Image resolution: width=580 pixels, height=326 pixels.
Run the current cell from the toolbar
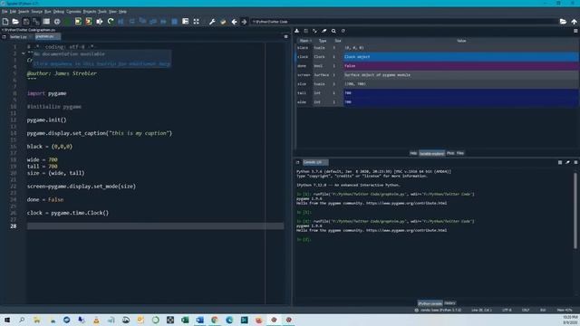(x=78, y=22)
